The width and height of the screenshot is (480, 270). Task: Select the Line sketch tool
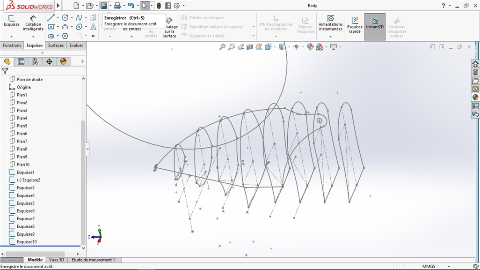51,17
